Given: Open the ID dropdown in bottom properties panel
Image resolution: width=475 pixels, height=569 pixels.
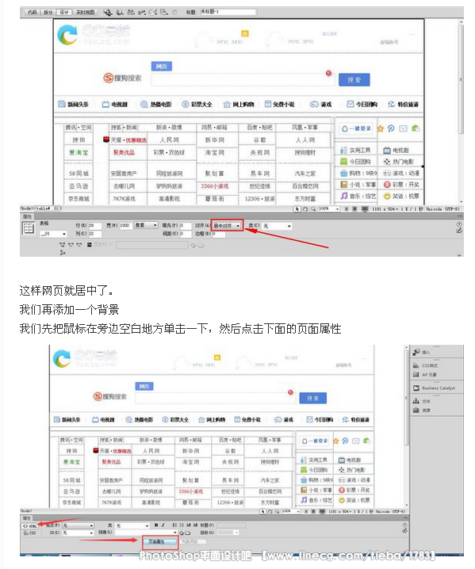Looking at the screenshot, I should click(78, 533).
